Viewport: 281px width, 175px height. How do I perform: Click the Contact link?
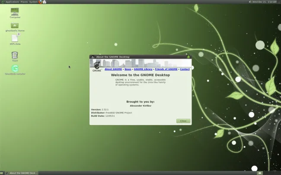coord(185,69)
